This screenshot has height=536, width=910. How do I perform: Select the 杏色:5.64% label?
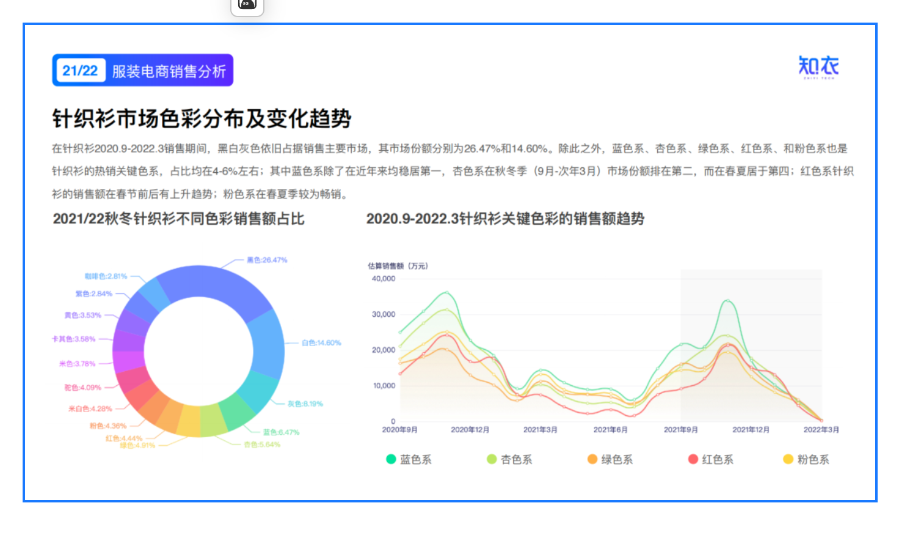(x=262, y=444)
